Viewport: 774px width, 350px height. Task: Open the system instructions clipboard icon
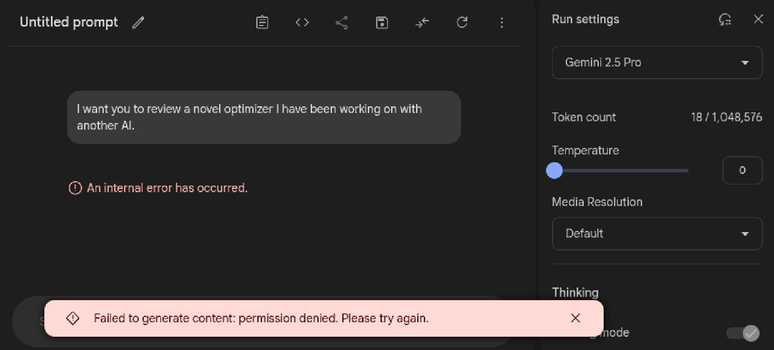[262, 23]
